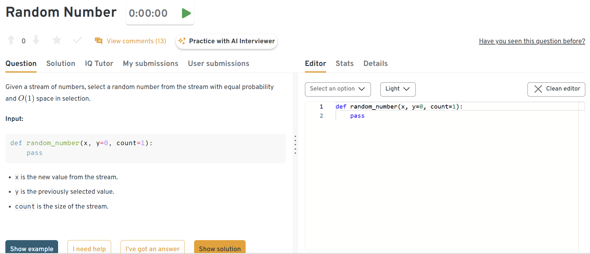This screenshot has height=254, width=590.
Task: Clear code with the Clean editor button
Action: click(556, 89)
